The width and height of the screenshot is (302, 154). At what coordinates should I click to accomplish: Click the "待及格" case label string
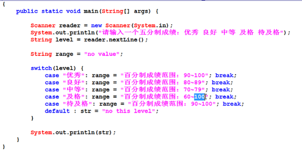(x=77, y=104)
